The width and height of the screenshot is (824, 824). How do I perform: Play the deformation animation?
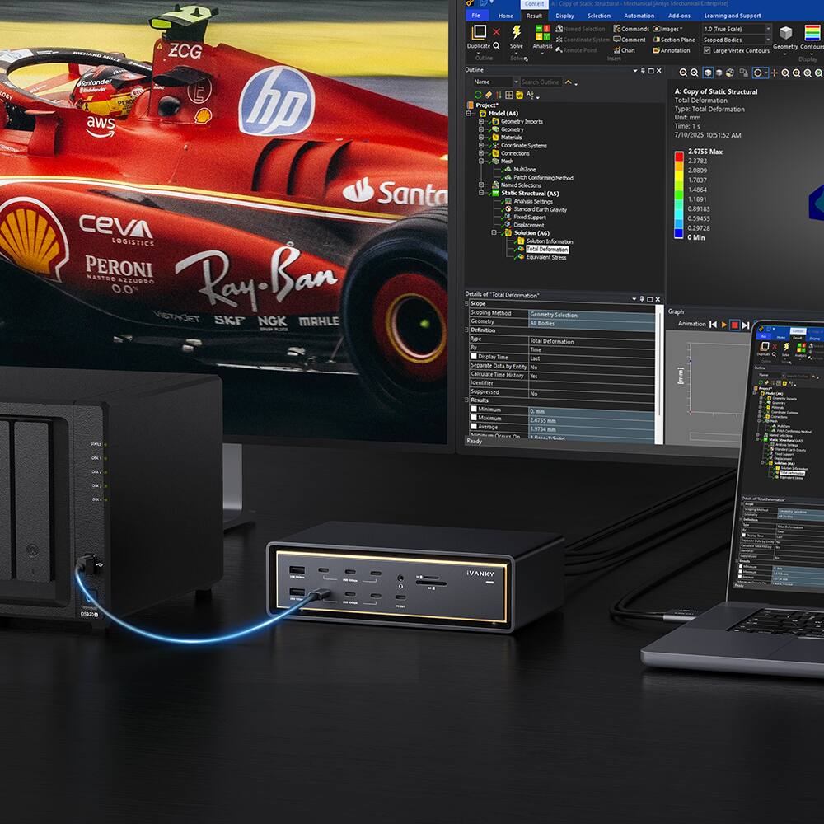(x=724, y=325)
